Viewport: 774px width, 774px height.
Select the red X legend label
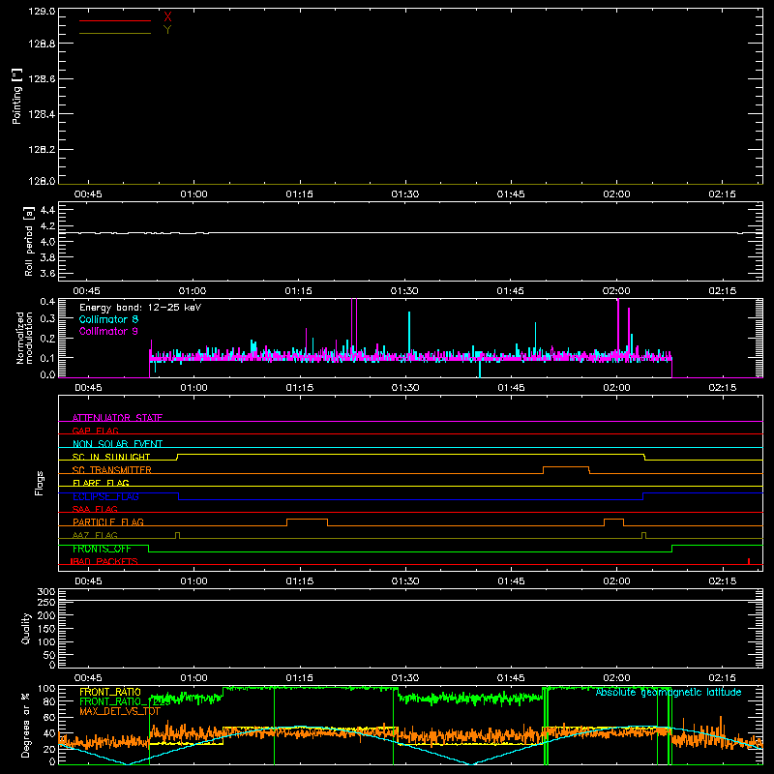(167, 16)
